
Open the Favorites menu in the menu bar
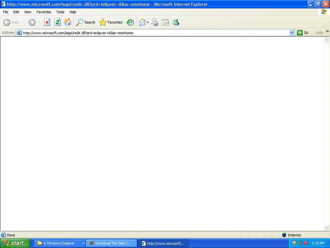[44, 12]
